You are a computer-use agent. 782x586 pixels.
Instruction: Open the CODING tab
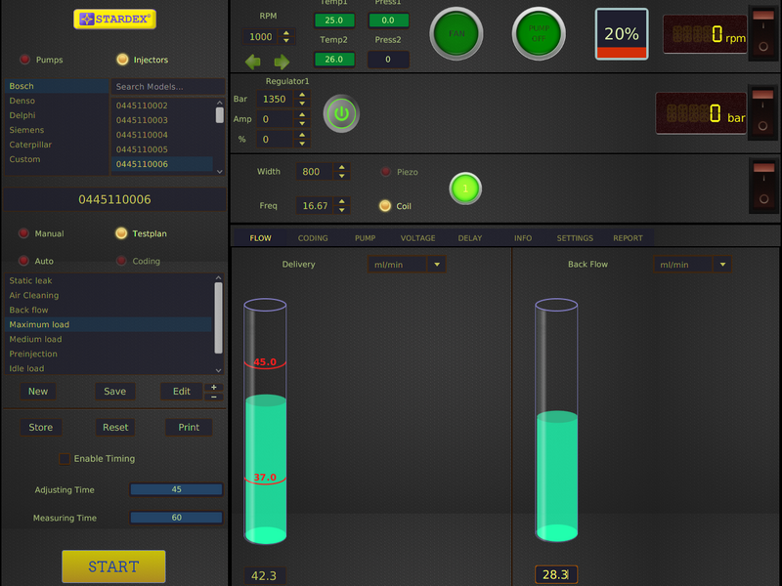pyautogui.click(x=313, y=237)
